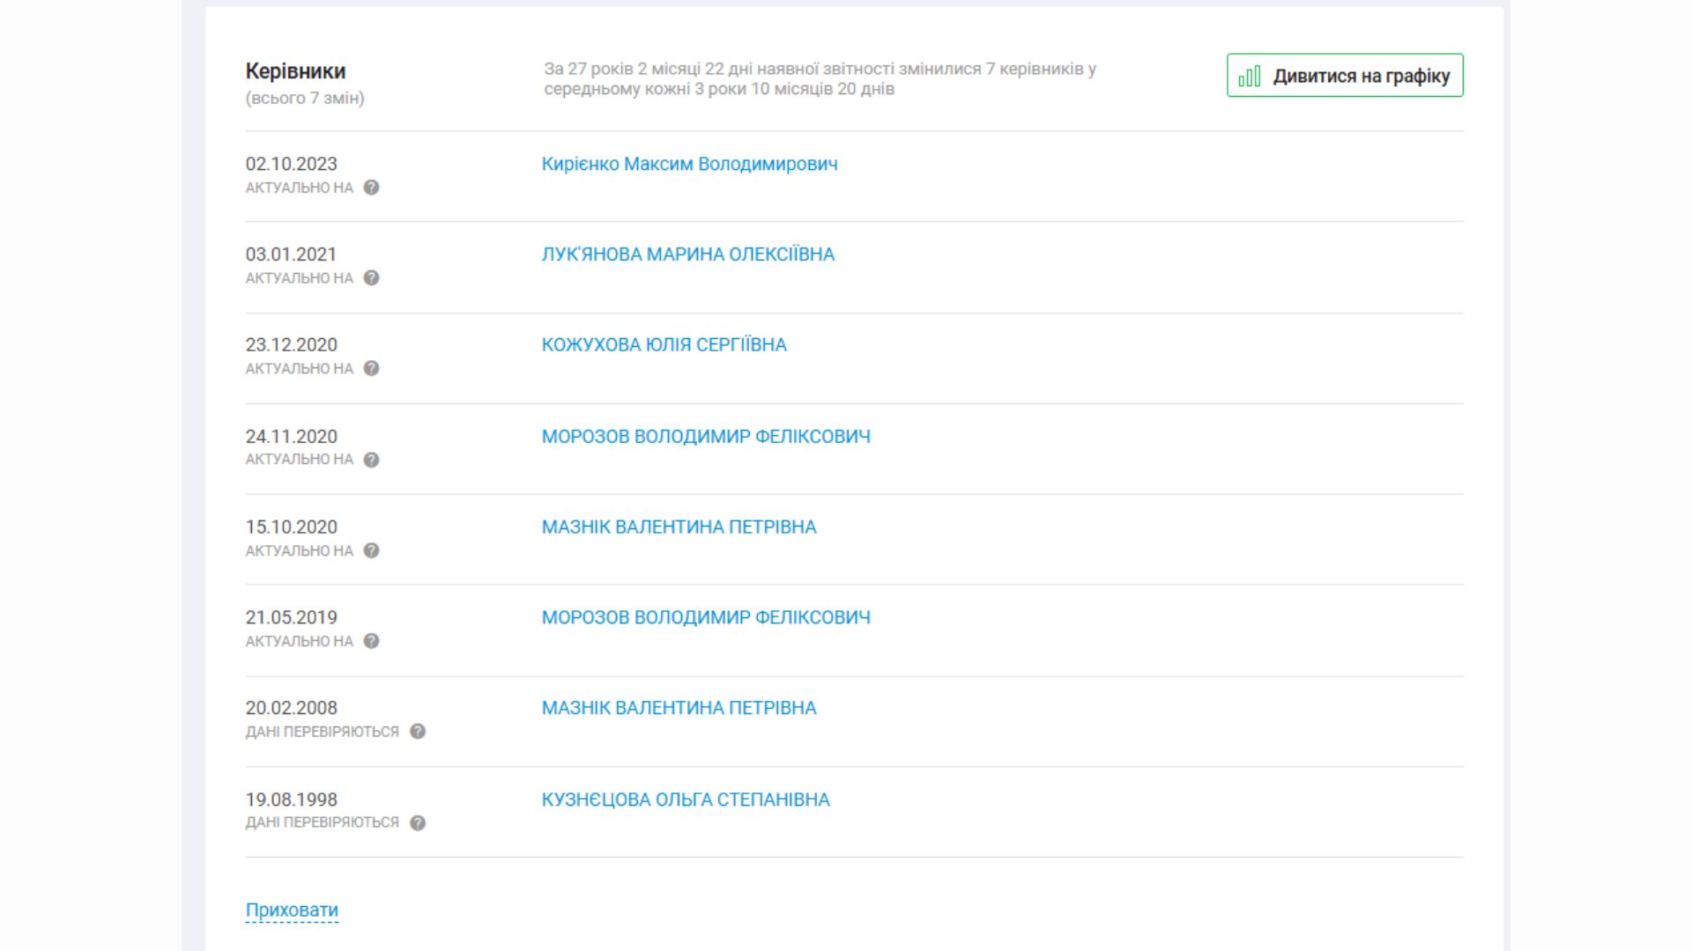This screenshot has width=1692, height=951.
Task: Open МАЗНІК ВАЛЕНТИНА ПЕТРІВНА link dated 20.02.2008
Action: pos(679,708)
